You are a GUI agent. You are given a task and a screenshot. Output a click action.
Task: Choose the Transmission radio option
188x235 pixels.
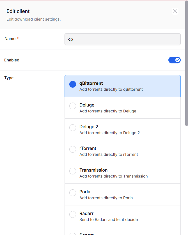73,171
